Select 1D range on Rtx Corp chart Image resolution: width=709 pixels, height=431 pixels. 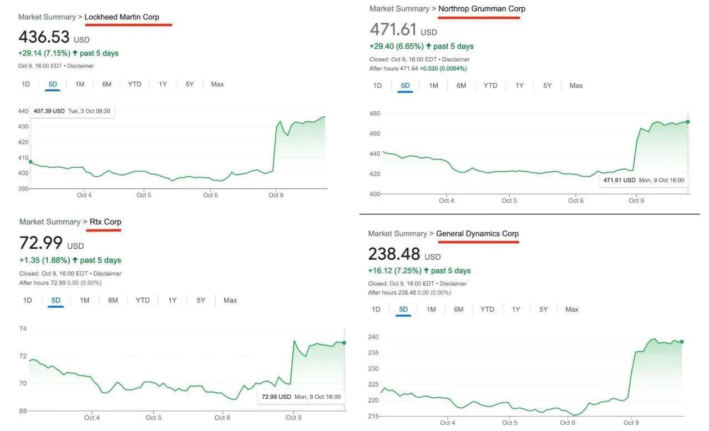[27, 300]
